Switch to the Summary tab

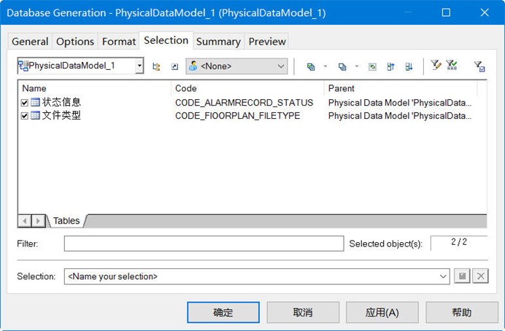[218, 42]
